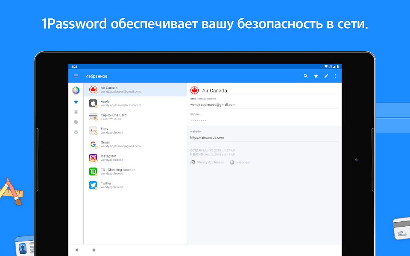Viewport: 410px width, 256px height.
Task: Open the Ebay login item
Action: pyautogui.click(x=135, y=131)
